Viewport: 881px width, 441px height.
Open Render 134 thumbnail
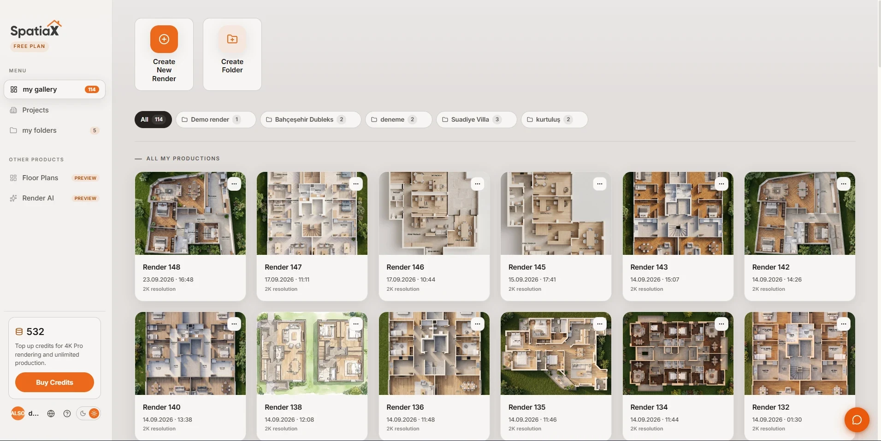[678, 353]
